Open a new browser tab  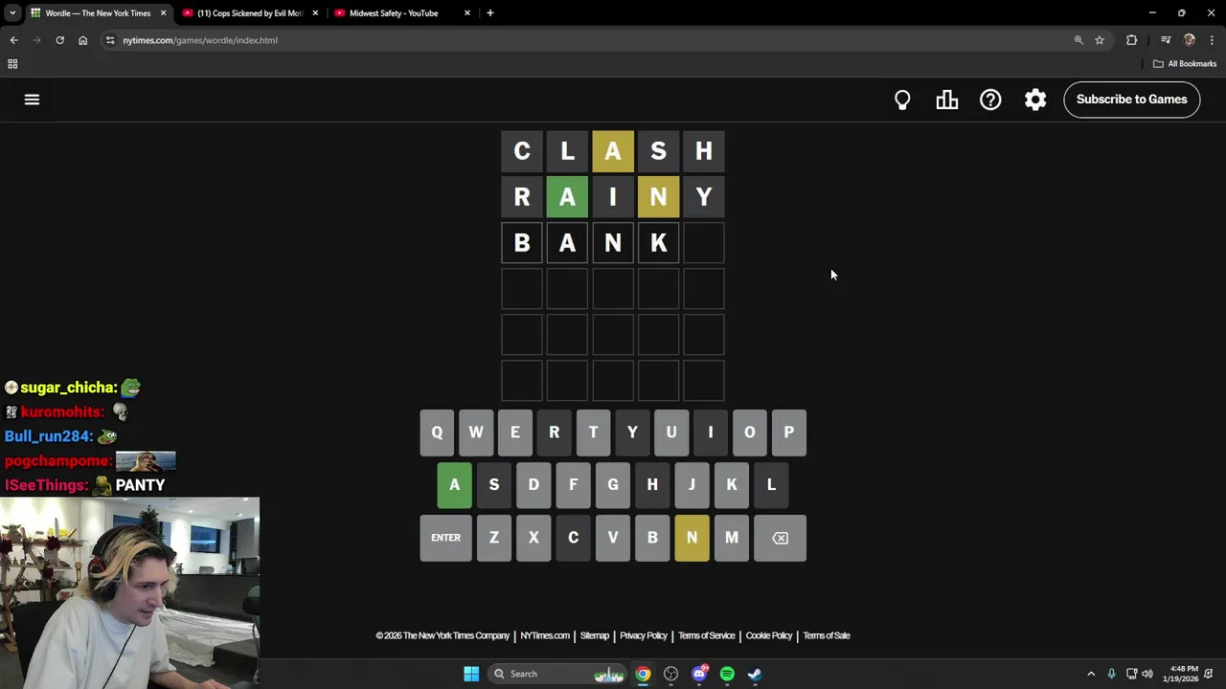point(490,13)
